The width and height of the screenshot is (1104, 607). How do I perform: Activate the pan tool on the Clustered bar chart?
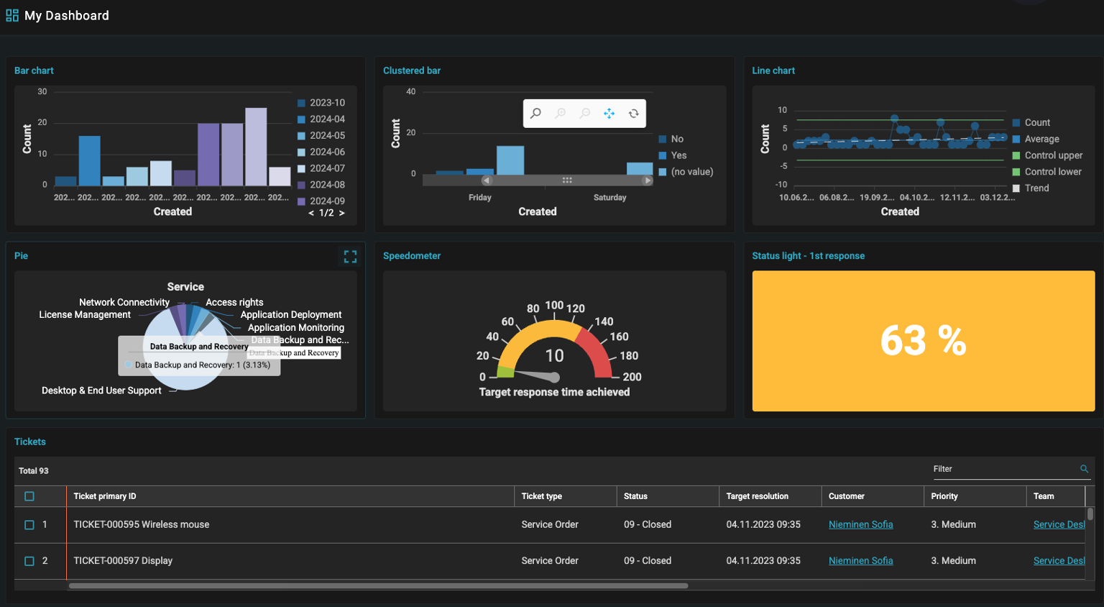pos(609,113)
